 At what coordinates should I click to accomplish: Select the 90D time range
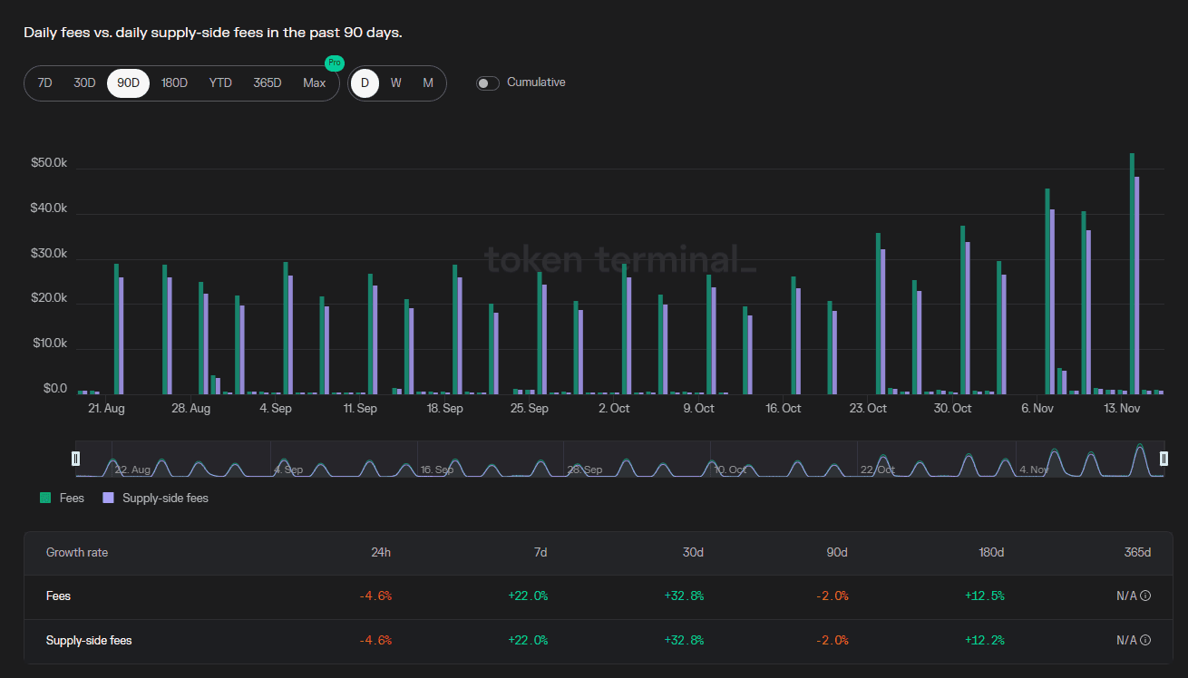point(128,83)
